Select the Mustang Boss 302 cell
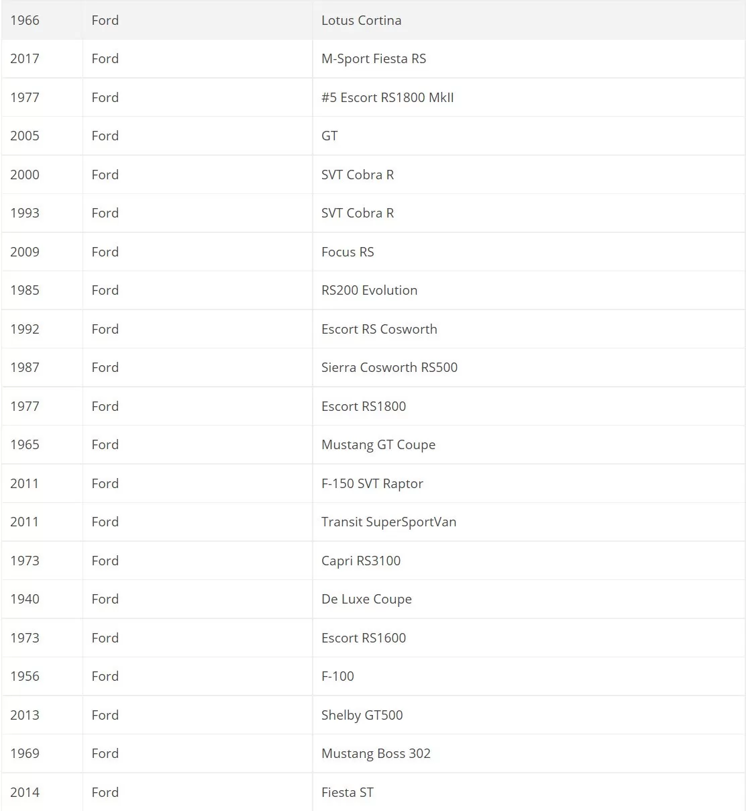 tap(529, 753)
